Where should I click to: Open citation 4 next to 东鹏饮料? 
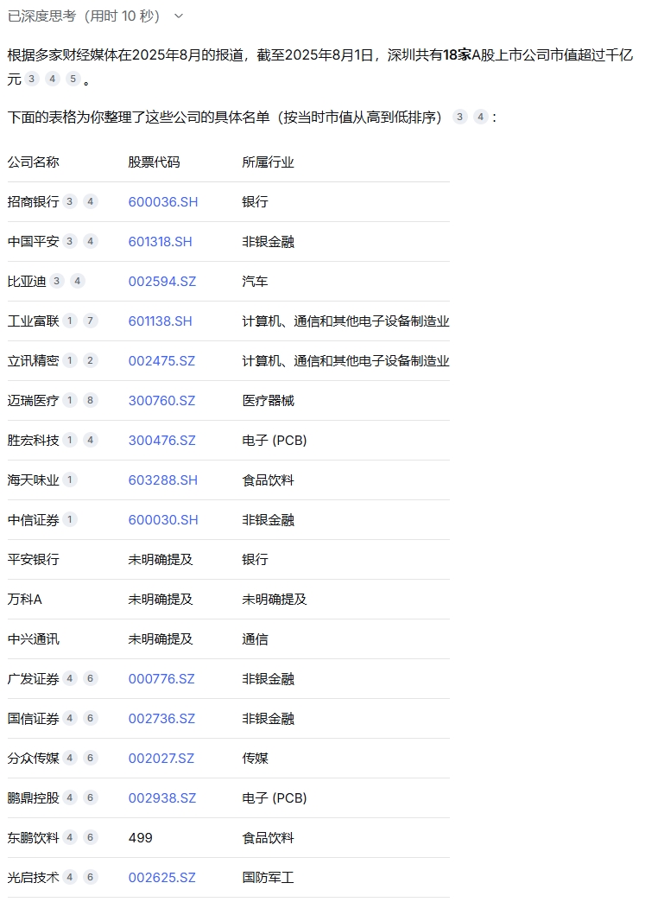(70, 837)
